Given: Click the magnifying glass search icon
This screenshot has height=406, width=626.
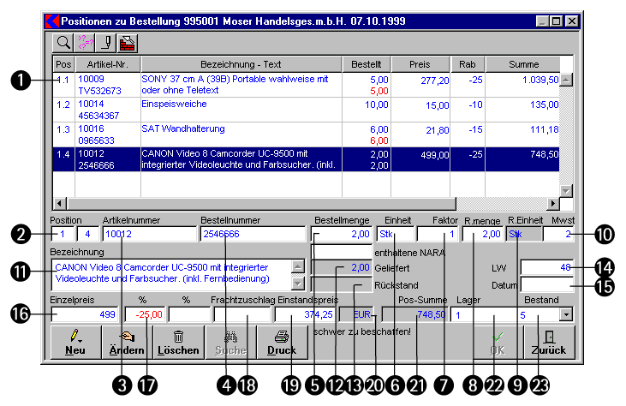Looking at the screenshot, I should (x=65, y=40).
